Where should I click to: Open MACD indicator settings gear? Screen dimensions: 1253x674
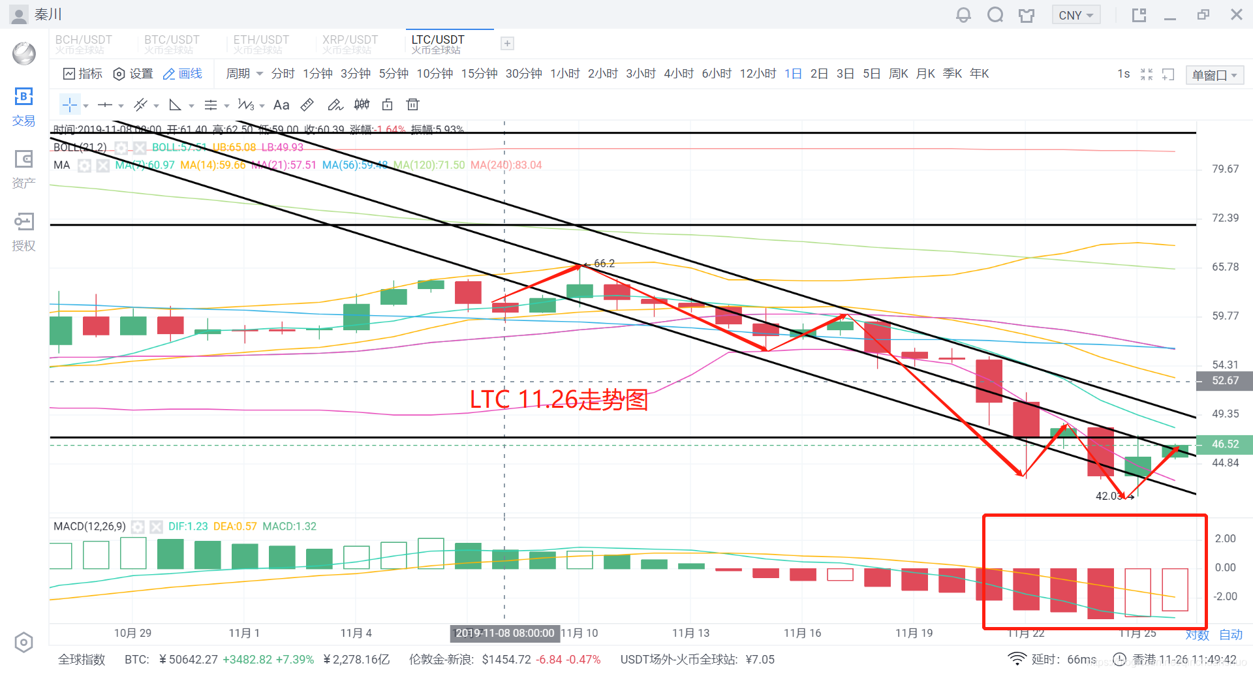click(x=138, y=527)
